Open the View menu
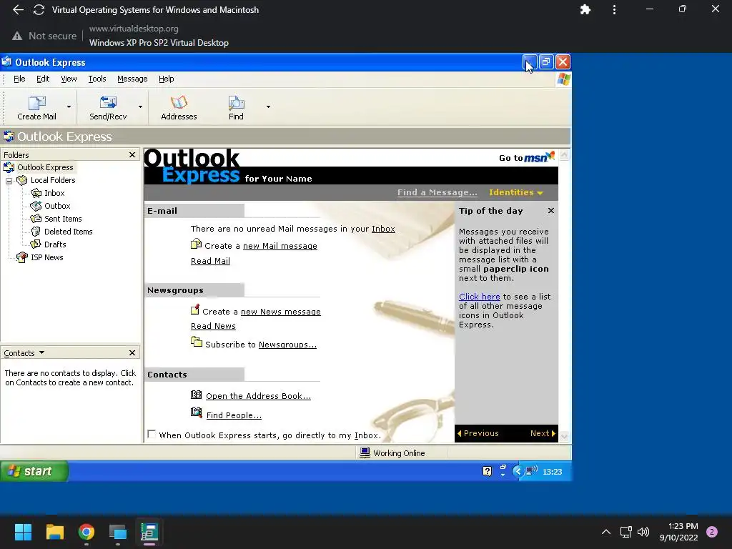Screen dimensions: 732x549 69,79
